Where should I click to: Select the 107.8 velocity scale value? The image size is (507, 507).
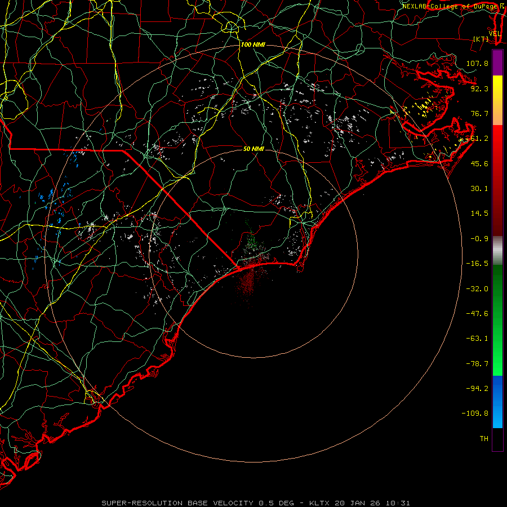(477, 63)
